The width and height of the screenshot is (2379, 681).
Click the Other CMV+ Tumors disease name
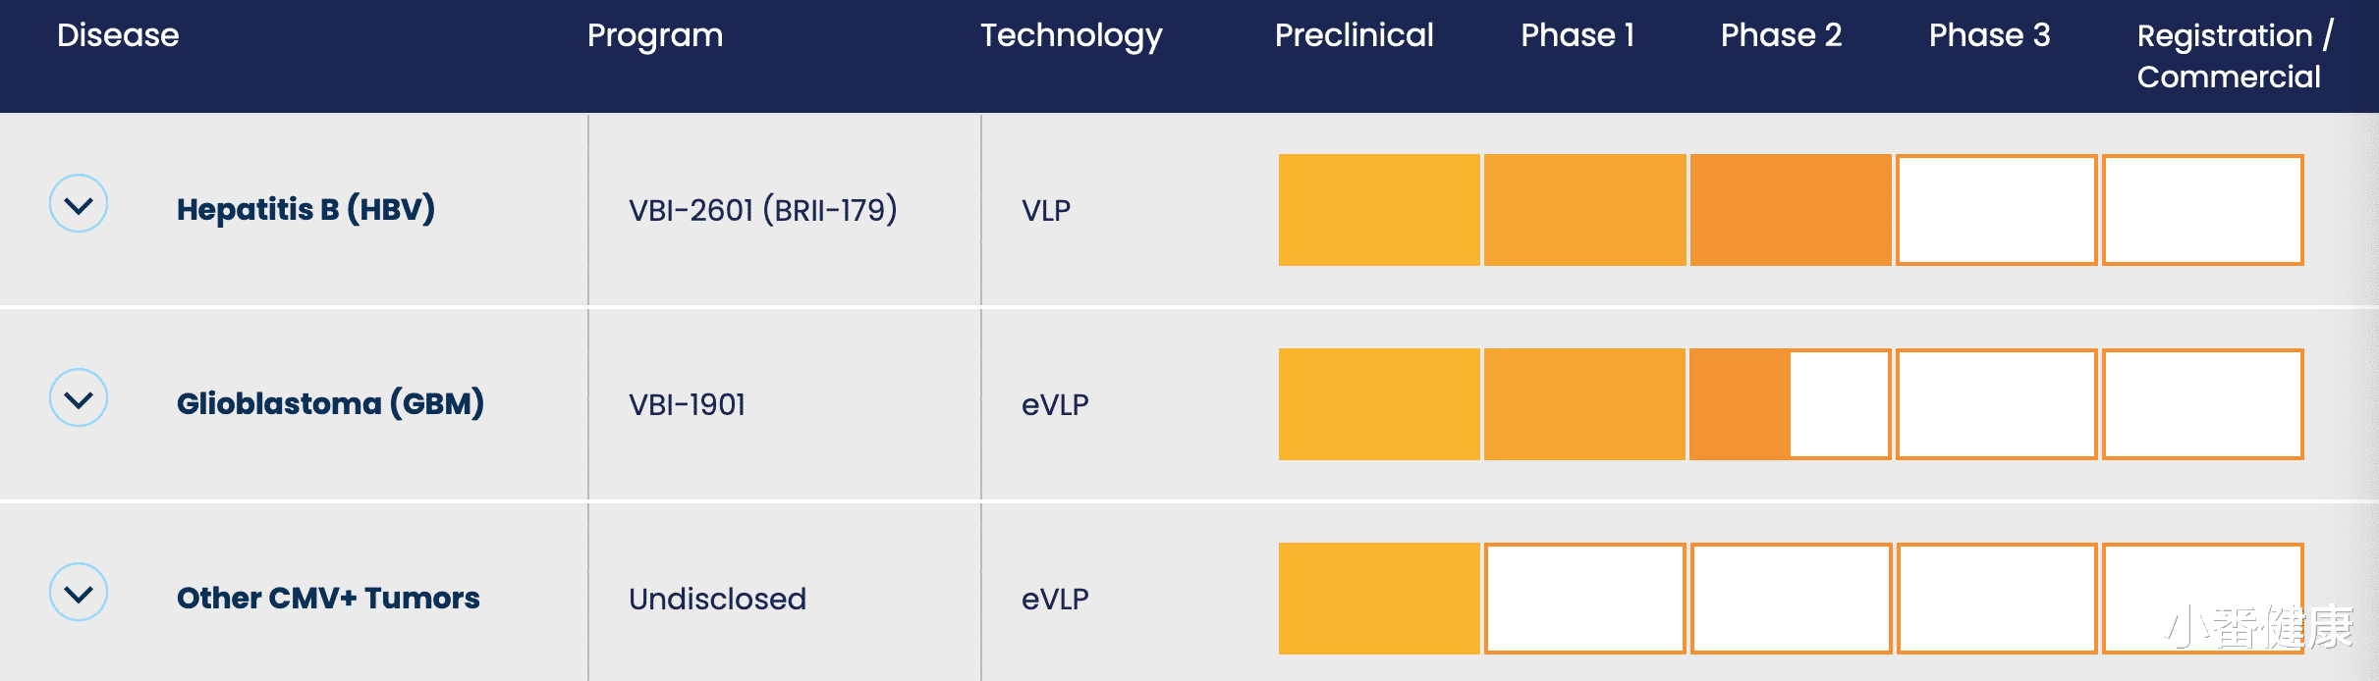[328, 598]
